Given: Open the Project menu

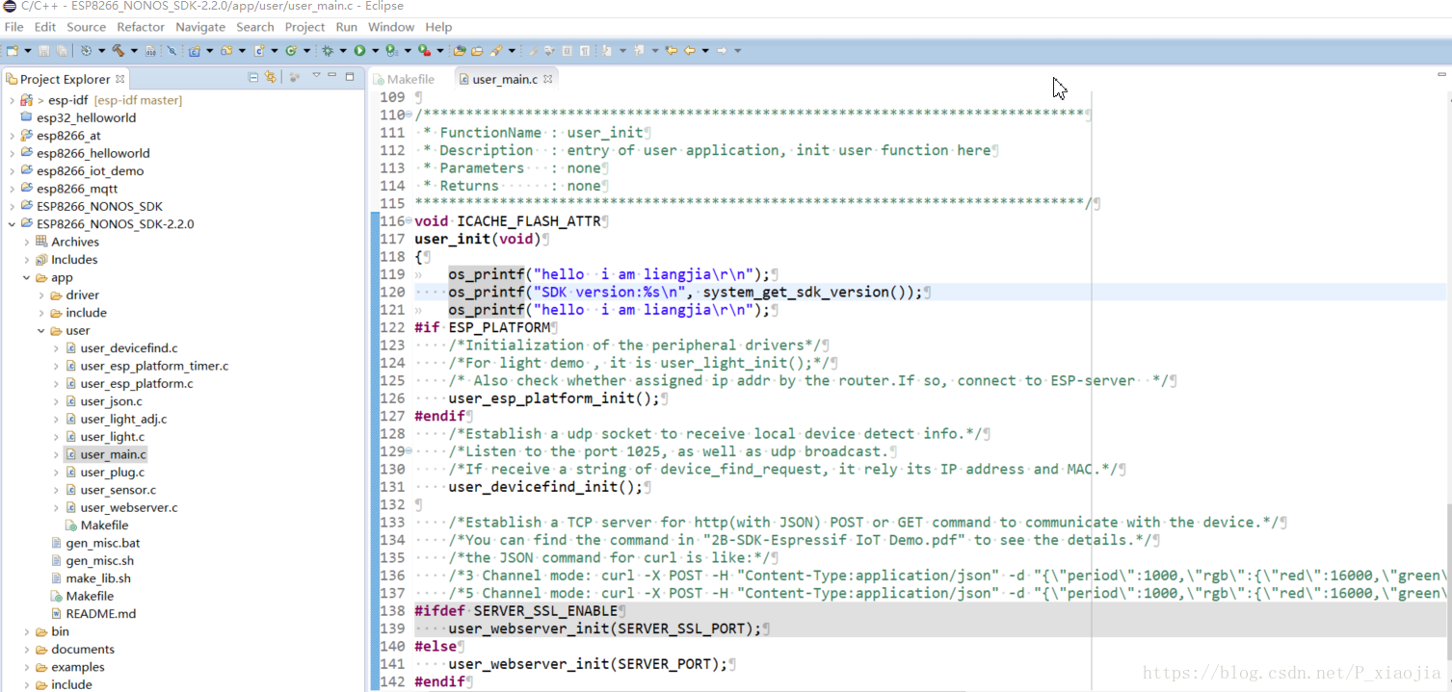Looking at the screenshot, I should (304, 27).
